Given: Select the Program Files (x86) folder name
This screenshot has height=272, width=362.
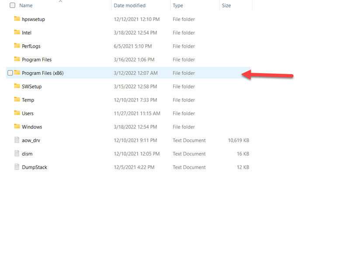Looking at the screenshot, I should [42, 73].
